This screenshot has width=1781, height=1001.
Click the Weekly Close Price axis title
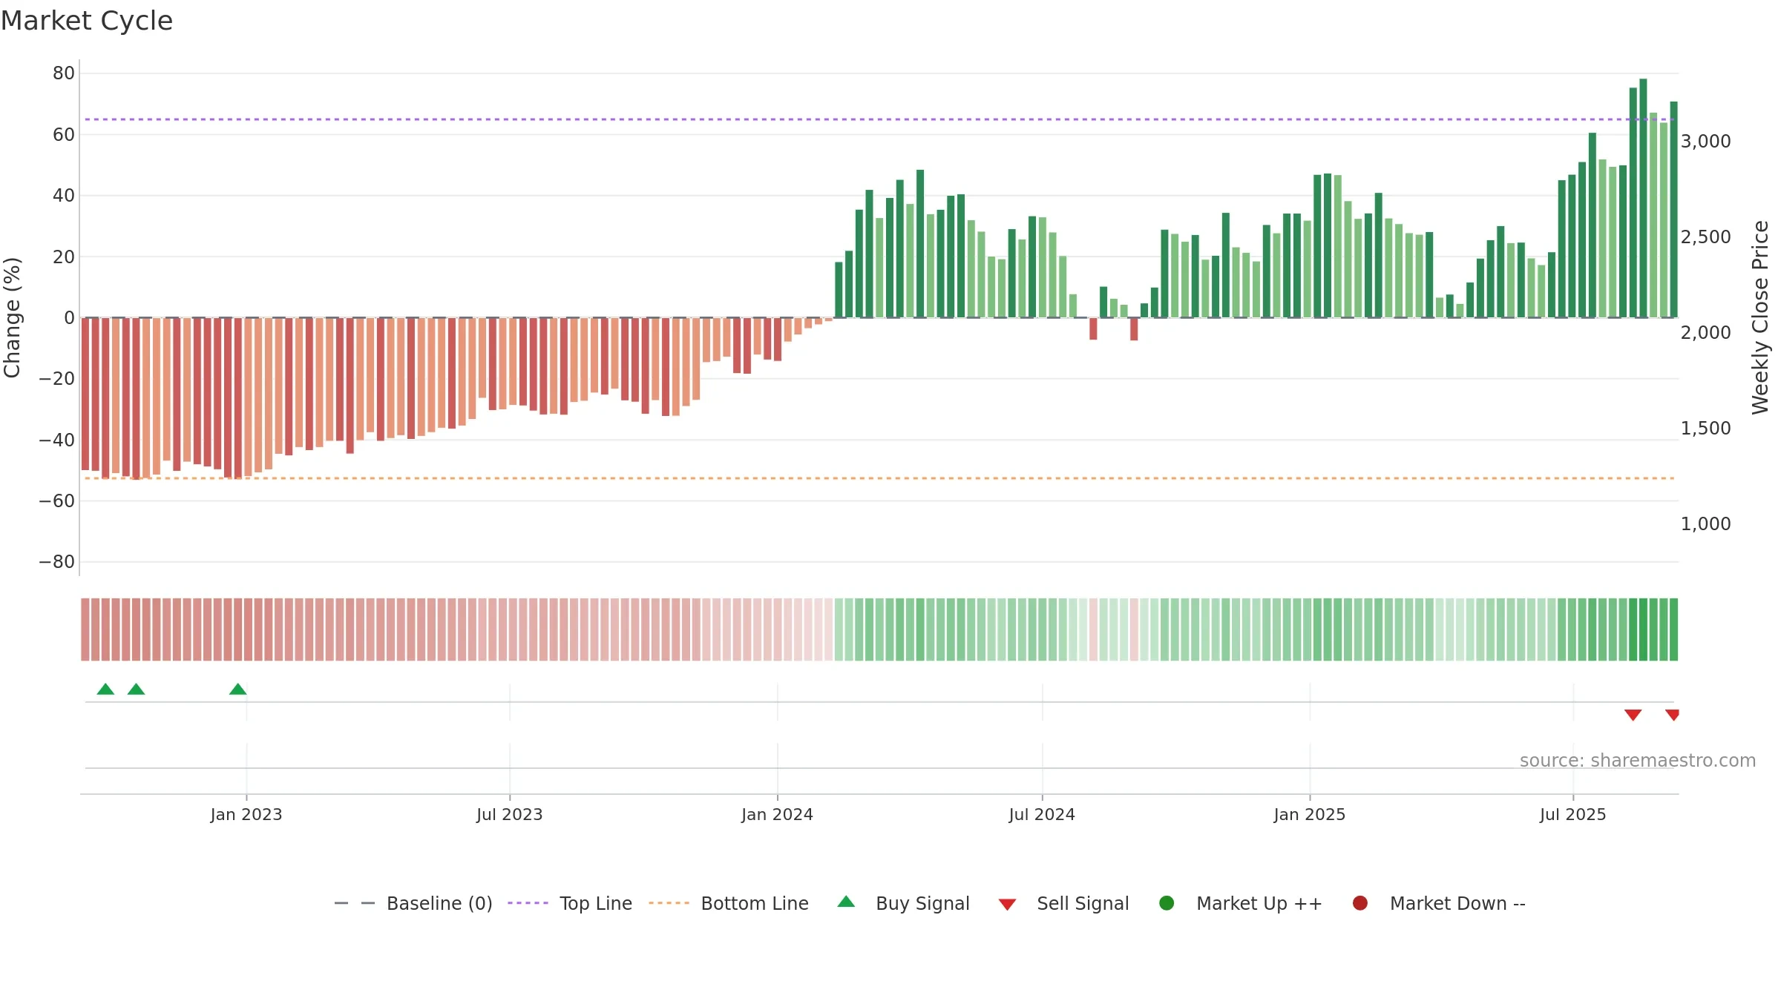coord(1760,317)
